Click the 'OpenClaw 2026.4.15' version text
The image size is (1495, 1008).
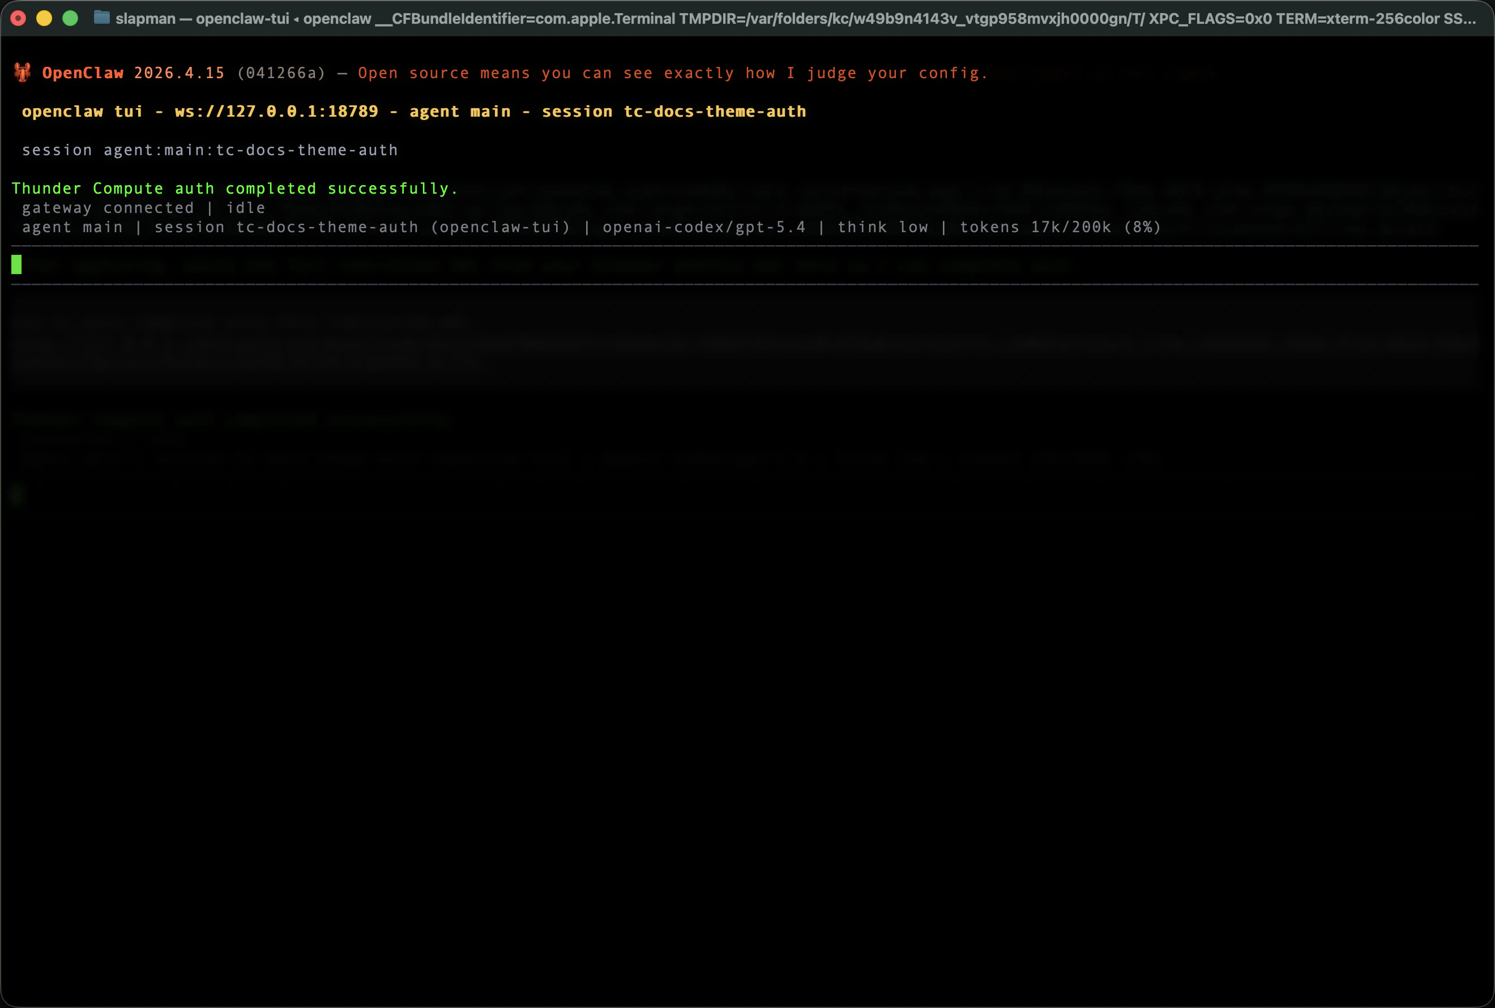click(134, 73)
